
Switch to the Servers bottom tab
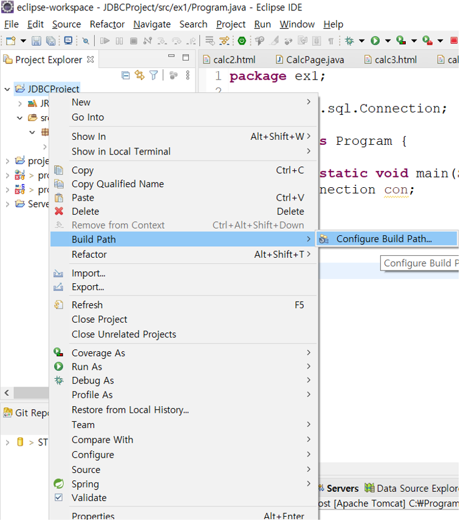tap(340, 488)
